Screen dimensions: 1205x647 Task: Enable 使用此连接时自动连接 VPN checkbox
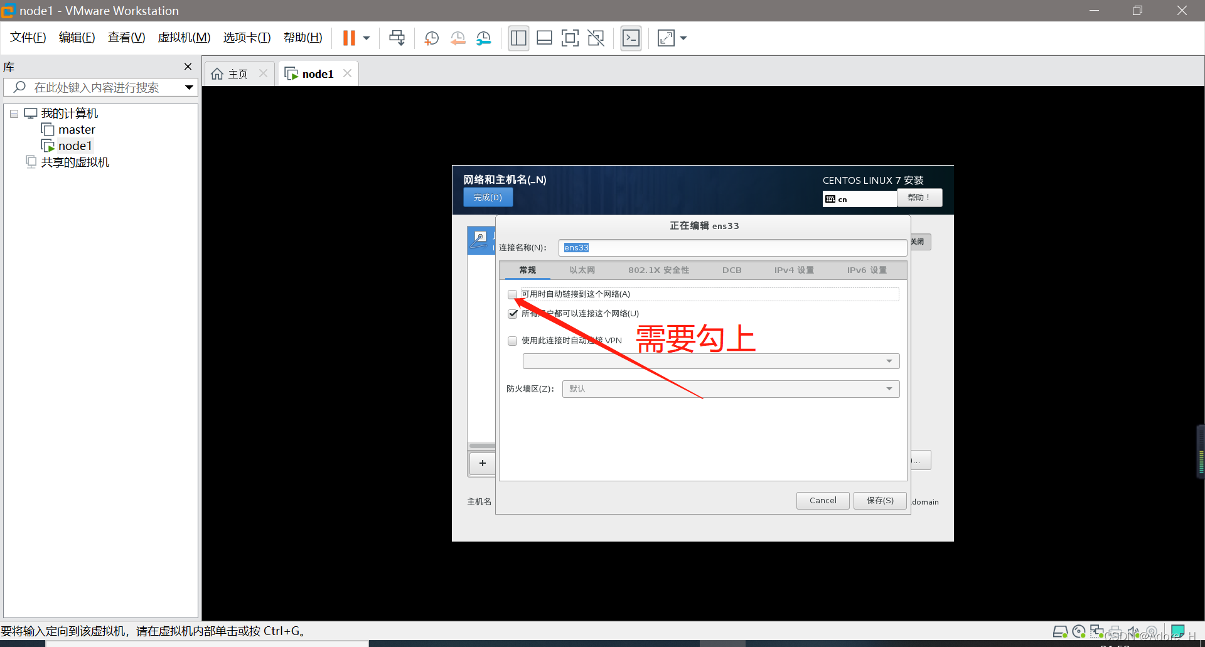pyautogui.click(x=513, y=341)
